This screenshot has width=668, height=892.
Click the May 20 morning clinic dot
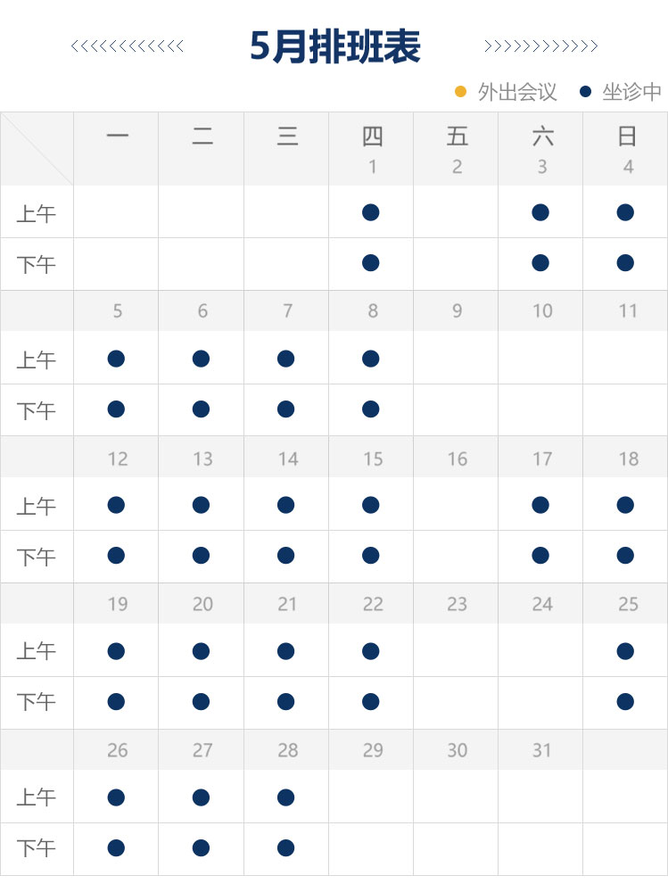coord(201,651)
